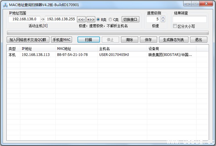Click the +>> range increase button
The image size is (216, 146).
91,19
